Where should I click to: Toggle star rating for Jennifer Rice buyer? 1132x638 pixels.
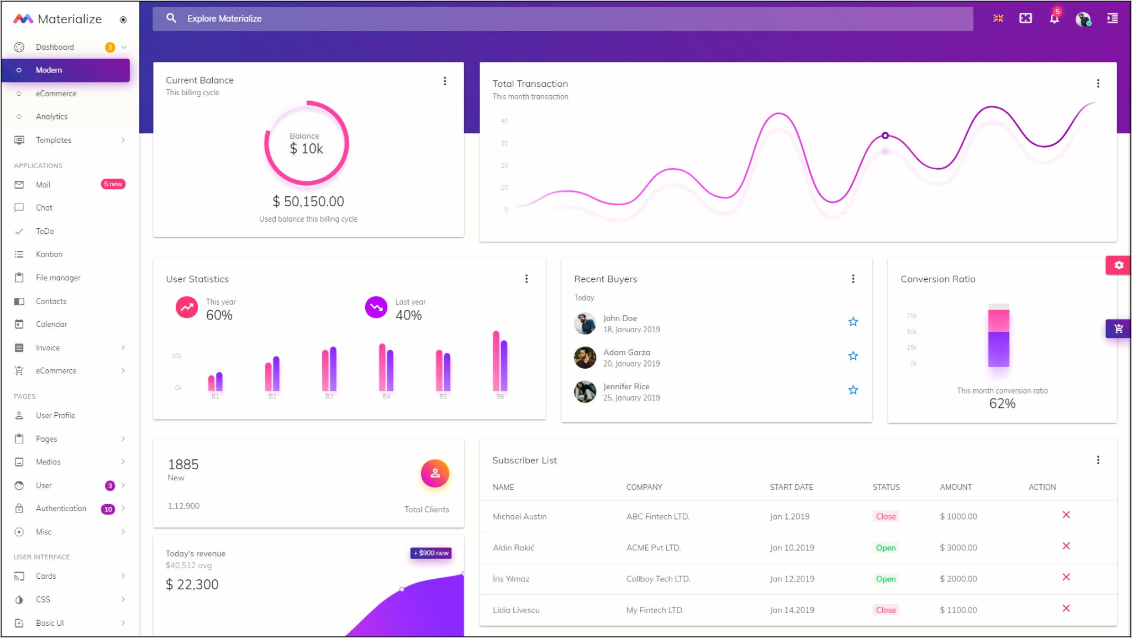(x=854, y=390)
